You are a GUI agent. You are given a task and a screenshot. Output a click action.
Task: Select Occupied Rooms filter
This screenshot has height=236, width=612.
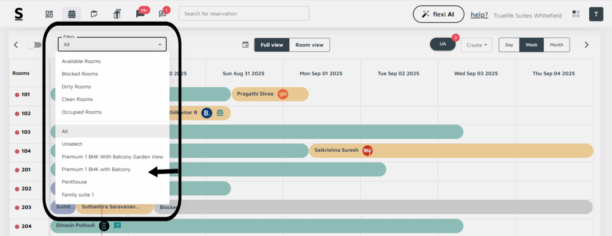pos(112,112)
